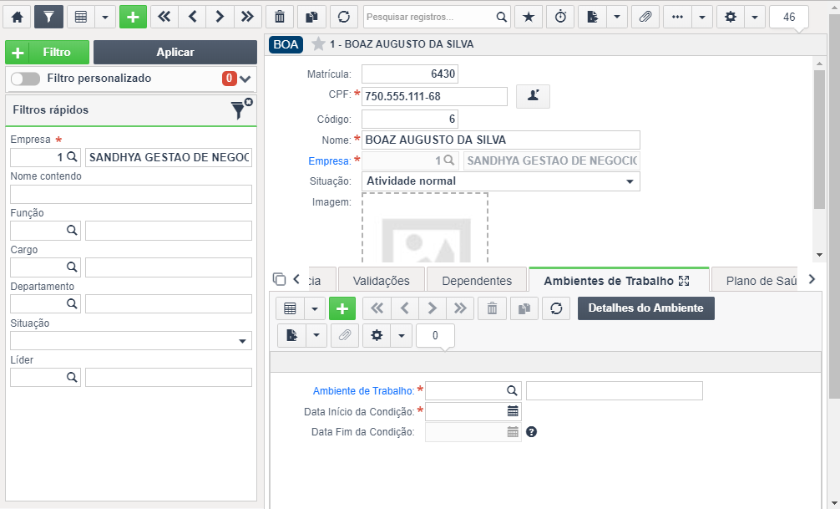This screenshot has height=509, width=840.
Task: Open sub-panel grid view dropdown arrow
Action: click(315, 308)
